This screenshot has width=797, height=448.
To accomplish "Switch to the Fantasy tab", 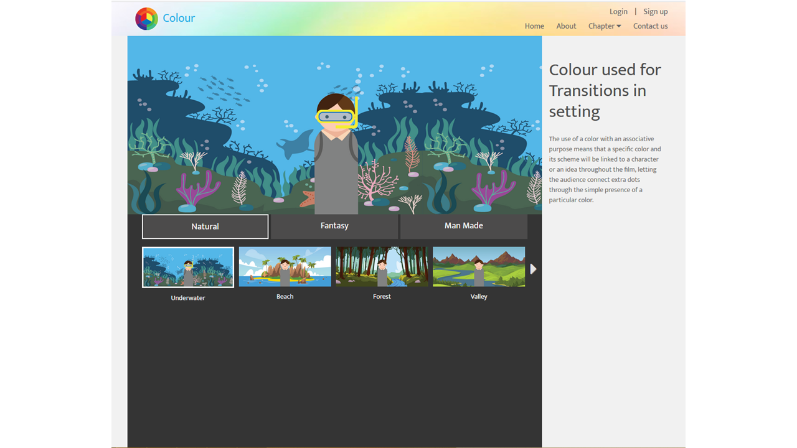I will pos(334,226).
